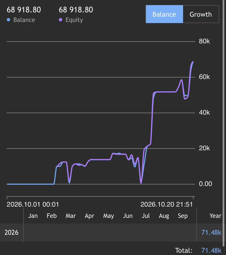Screen dimensions: 226x255
Task: Click the Total: label
Action: click(184, 250)
